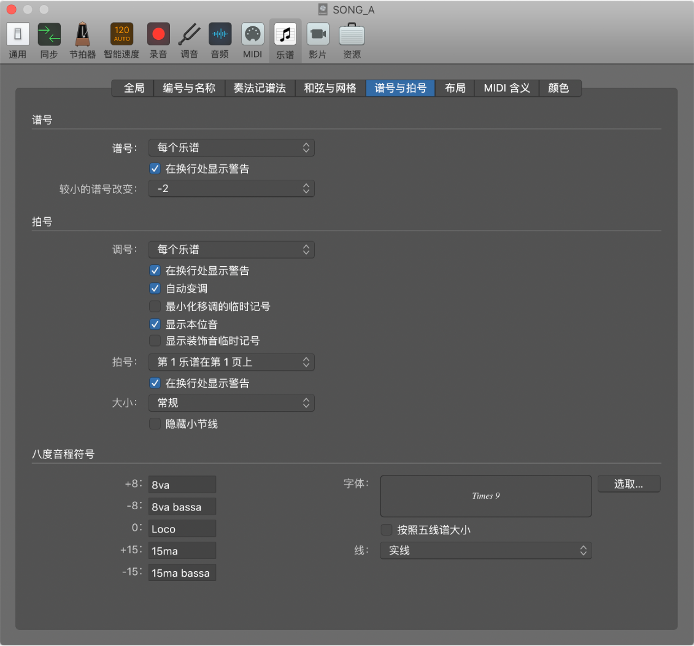Switch to the MIDI 含义 tab

click(507, 88)
